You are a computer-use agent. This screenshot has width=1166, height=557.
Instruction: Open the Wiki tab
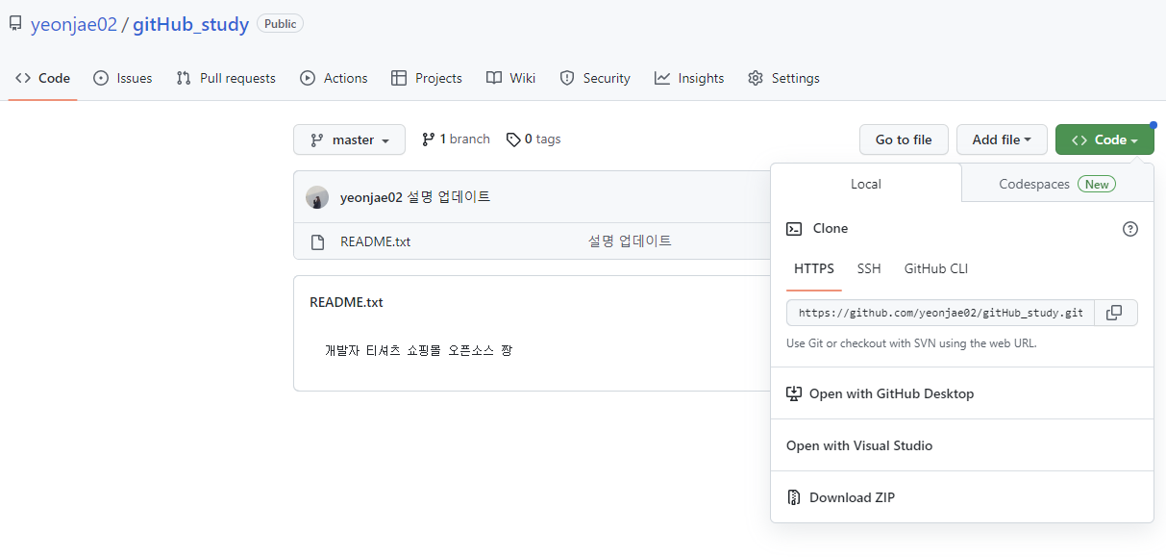(x=510, y=78)
